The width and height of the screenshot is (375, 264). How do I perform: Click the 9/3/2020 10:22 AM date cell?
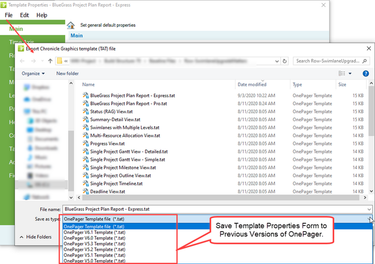pyautogui.click(x=256, y=95)
